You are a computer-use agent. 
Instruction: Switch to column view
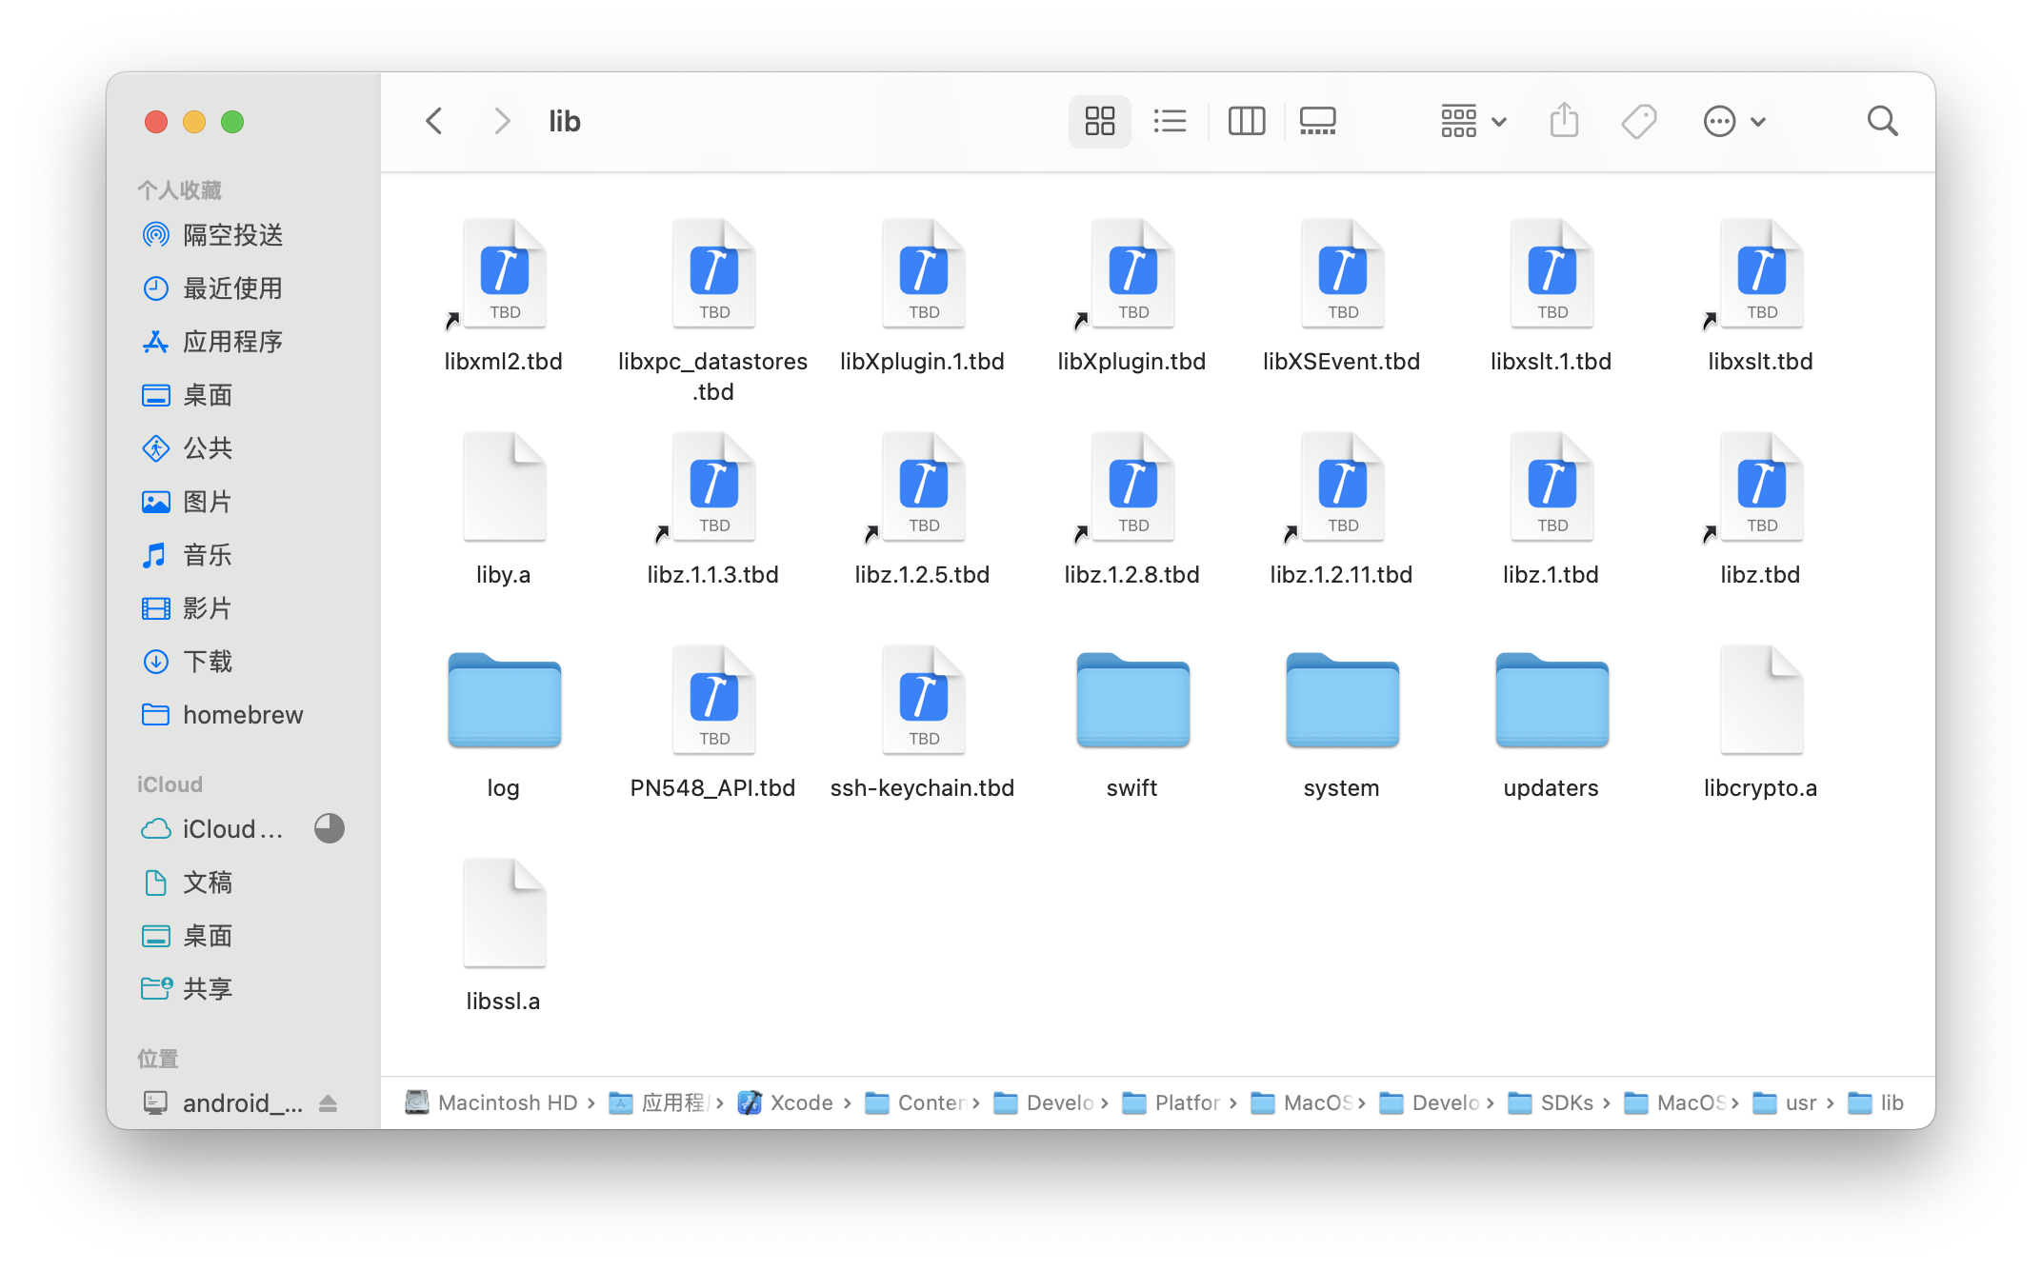[x=1246, y=121]
